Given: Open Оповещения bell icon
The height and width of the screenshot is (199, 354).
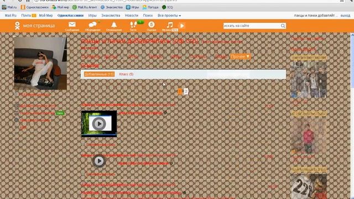Looking at the screenshot, I should tap(114, 24).
